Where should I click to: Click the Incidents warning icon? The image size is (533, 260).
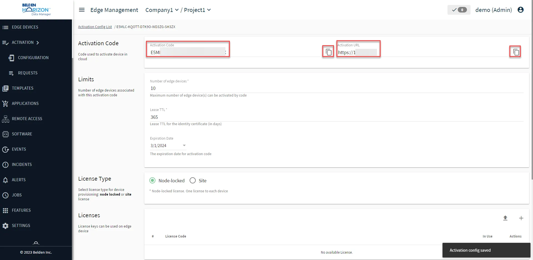(5, 165)
